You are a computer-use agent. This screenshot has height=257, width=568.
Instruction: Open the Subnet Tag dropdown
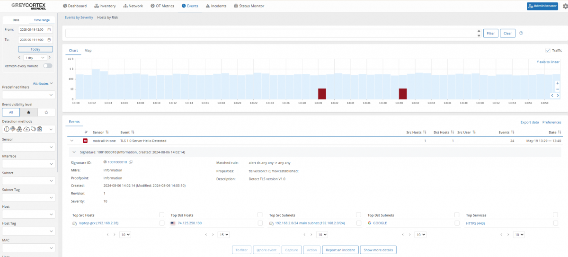(28, 197)
